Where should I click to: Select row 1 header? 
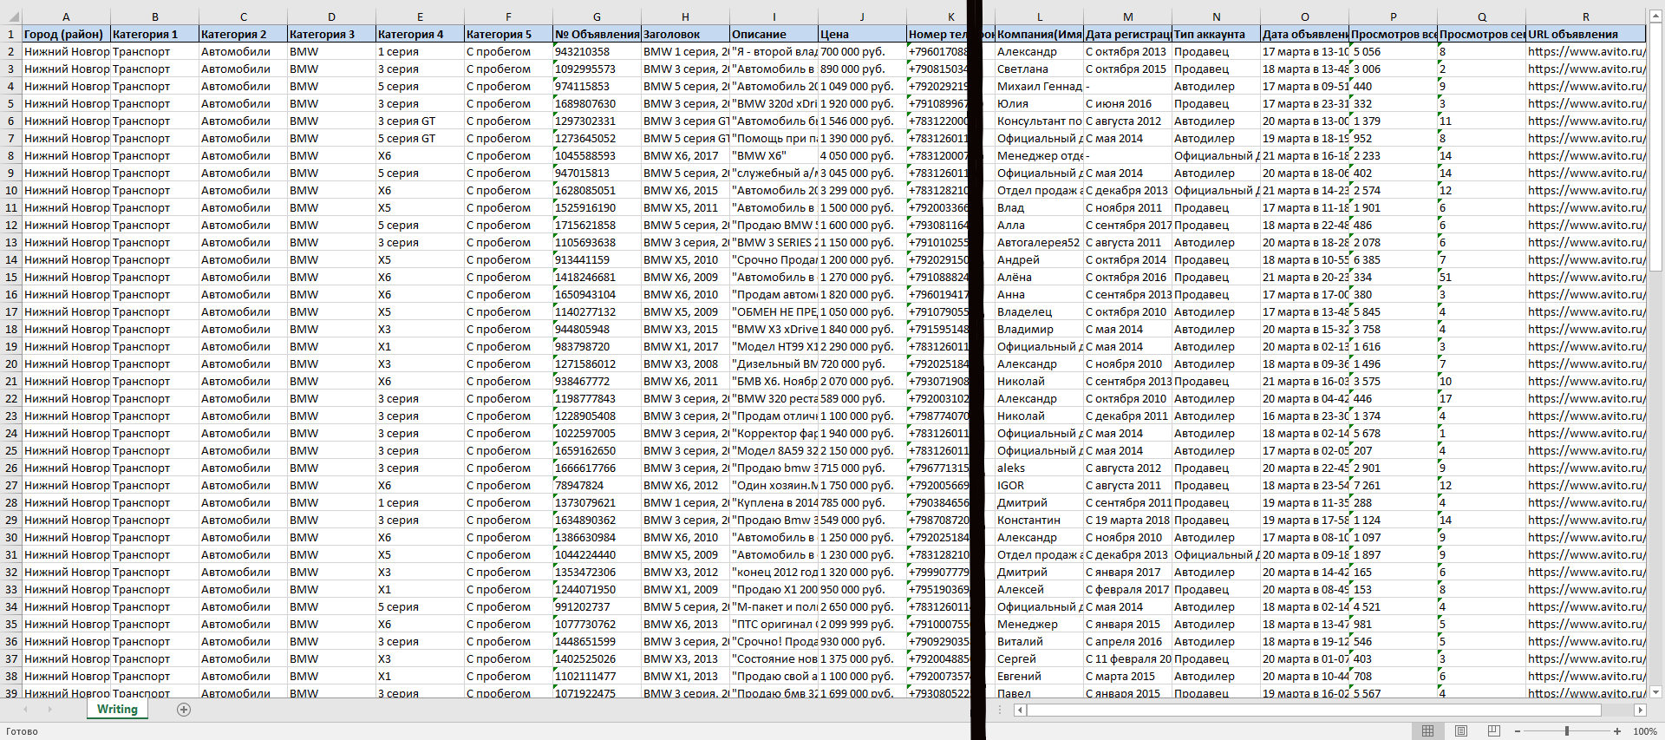click(10, 34)
